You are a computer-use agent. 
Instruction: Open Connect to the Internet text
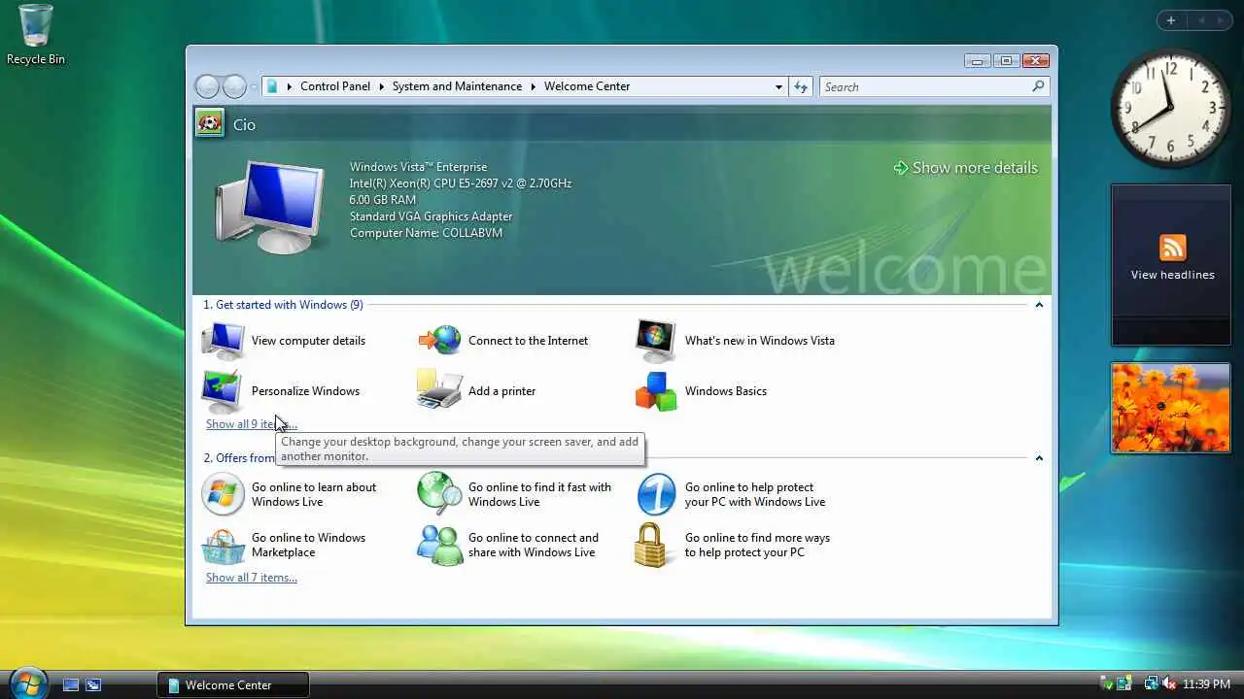(528, 341)
